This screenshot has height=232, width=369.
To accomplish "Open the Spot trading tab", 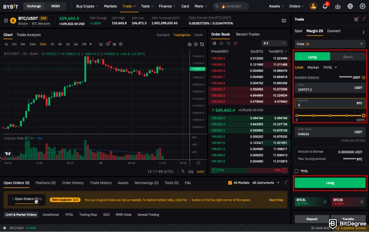I will coord(299,31).
